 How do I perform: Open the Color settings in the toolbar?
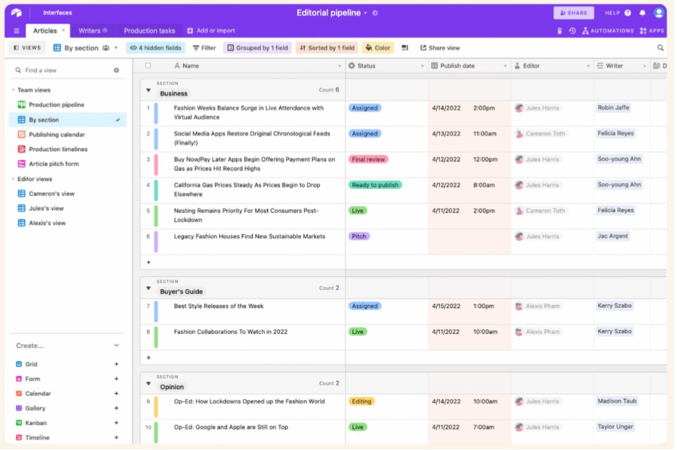tap(378, 47)
